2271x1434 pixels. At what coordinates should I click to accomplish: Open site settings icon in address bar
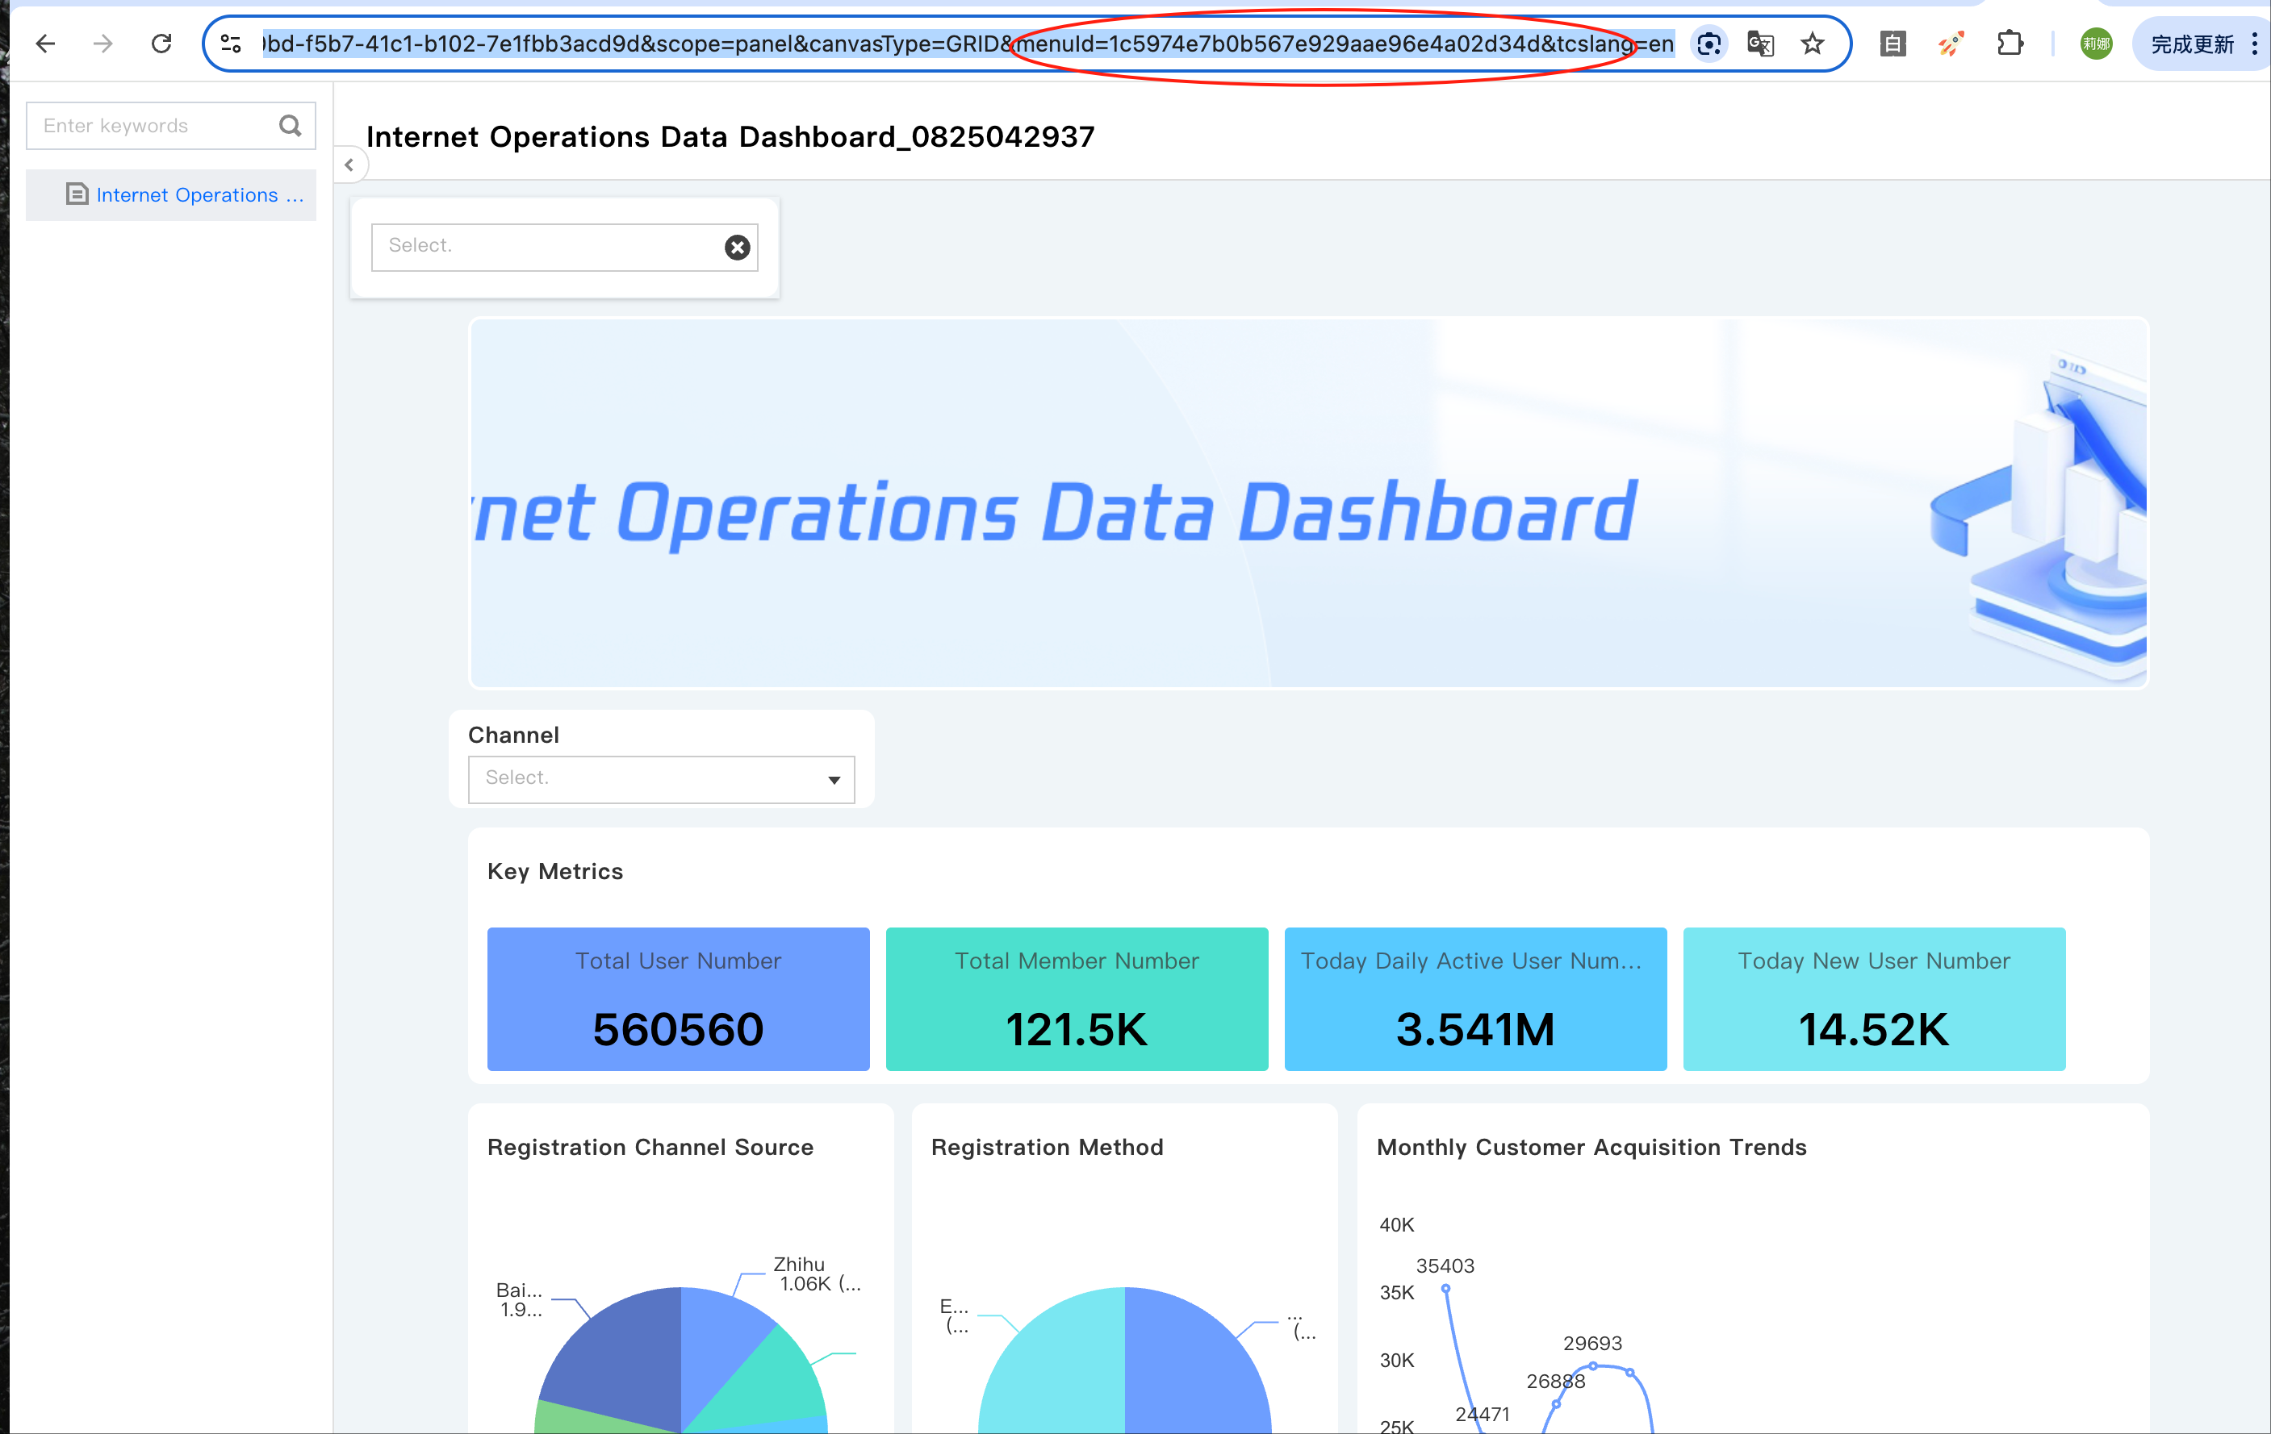pos(231,44)
